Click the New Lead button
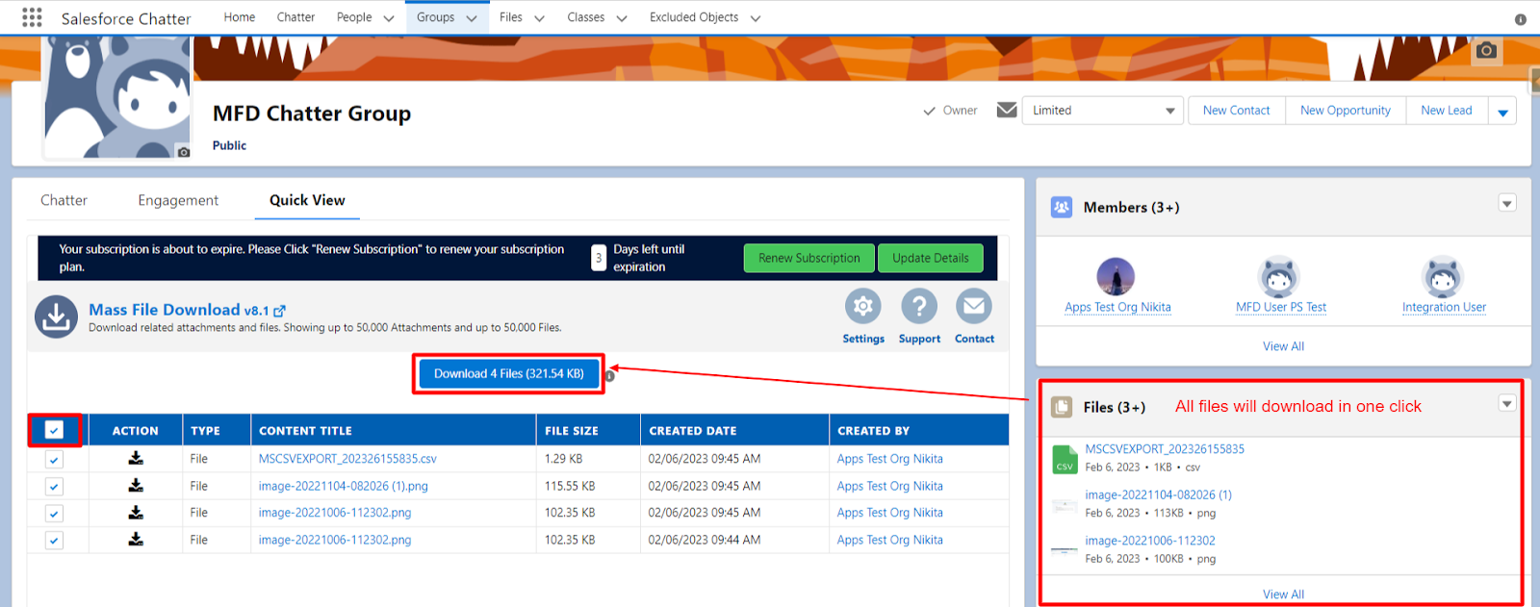Image resolution: width=1540 pixels, height=607 pixels. pyautogui.click(x=1447, y=111)
